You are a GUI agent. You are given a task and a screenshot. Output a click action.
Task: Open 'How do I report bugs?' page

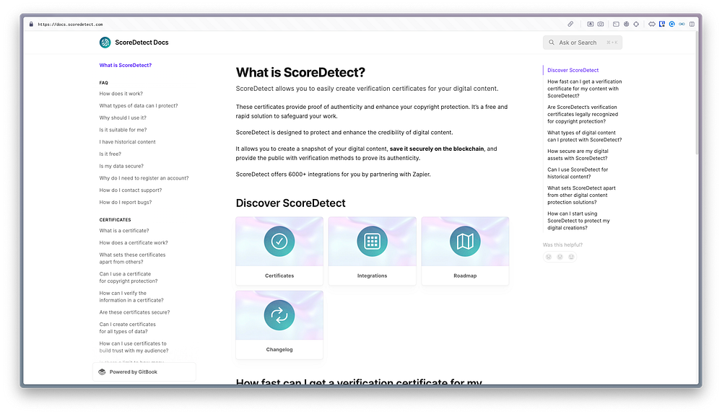click(125, 203)
